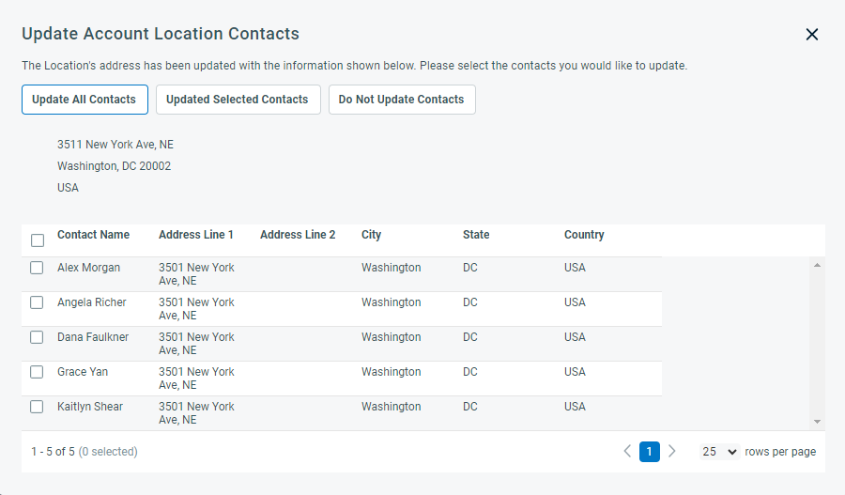Sort by City column header
Screen dimensions: 845x495
[x=371, y=235]
